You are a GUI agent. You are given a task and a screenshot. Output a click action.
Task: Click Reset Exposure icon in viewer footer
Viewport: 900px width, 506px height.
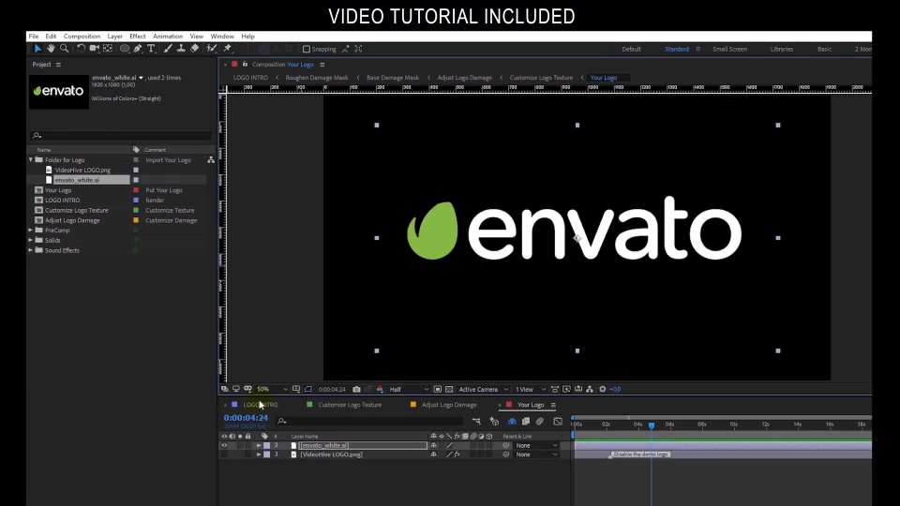(602, 389)
